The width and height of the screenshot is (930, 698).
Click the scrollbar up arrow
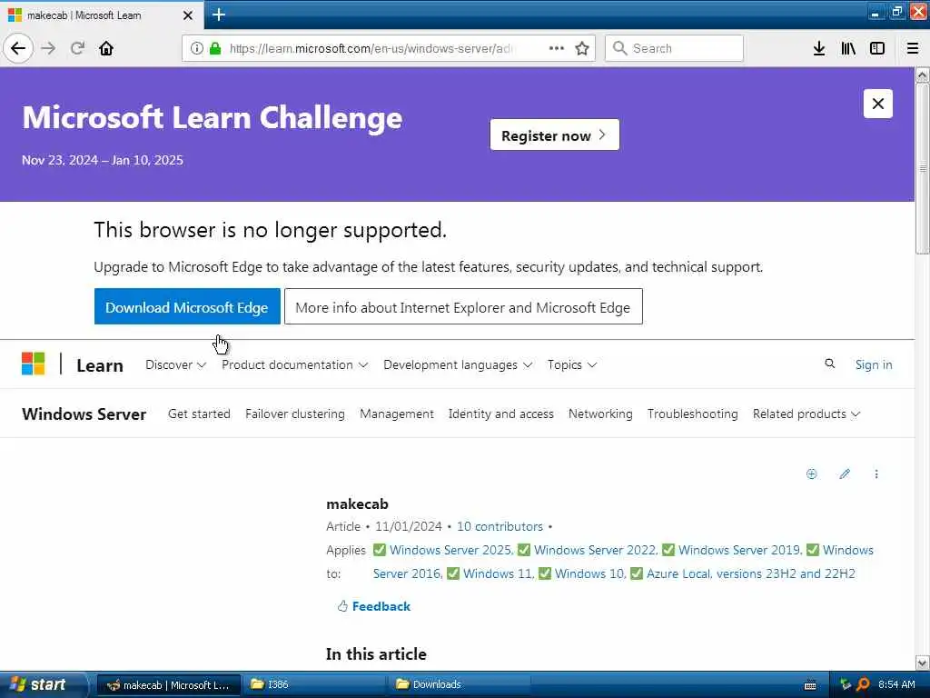pos(922,75)
